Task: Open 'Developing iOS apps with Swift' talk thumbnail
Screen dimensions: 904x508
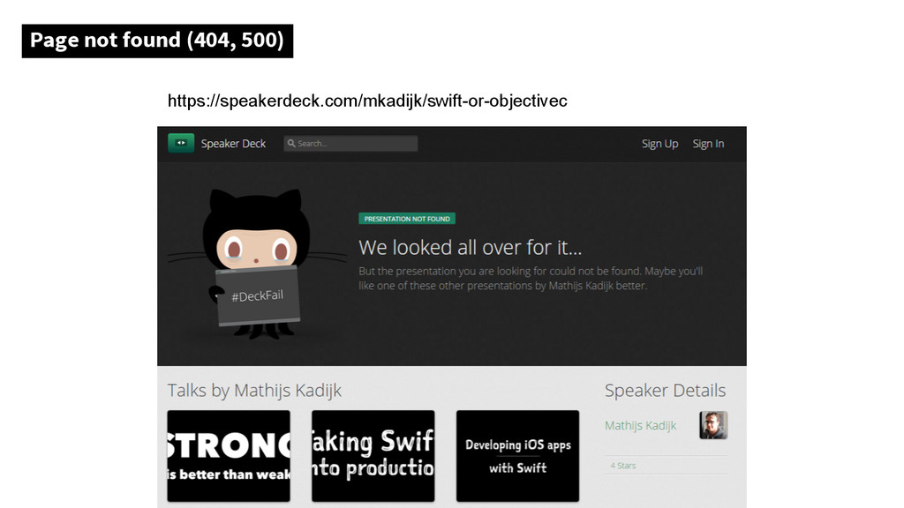Action: point(517,456)
